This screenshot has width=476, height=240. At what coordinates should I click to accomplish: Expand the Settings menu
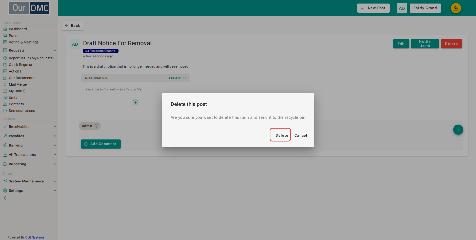point(29,190)
